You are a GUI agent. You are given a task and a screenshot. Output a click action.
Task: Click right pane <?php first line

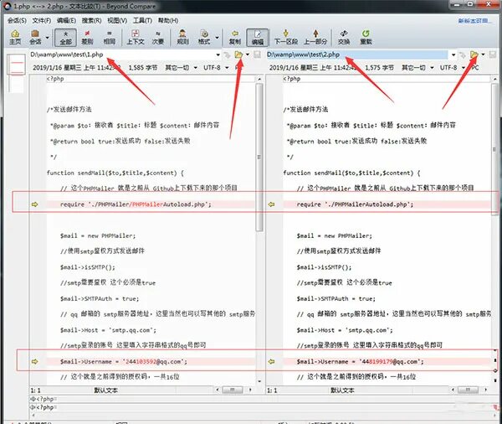[291, 79]
